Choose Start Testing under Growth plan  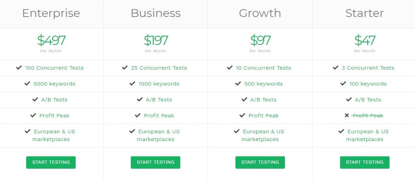pyautogui.click(x=260, y=162)
